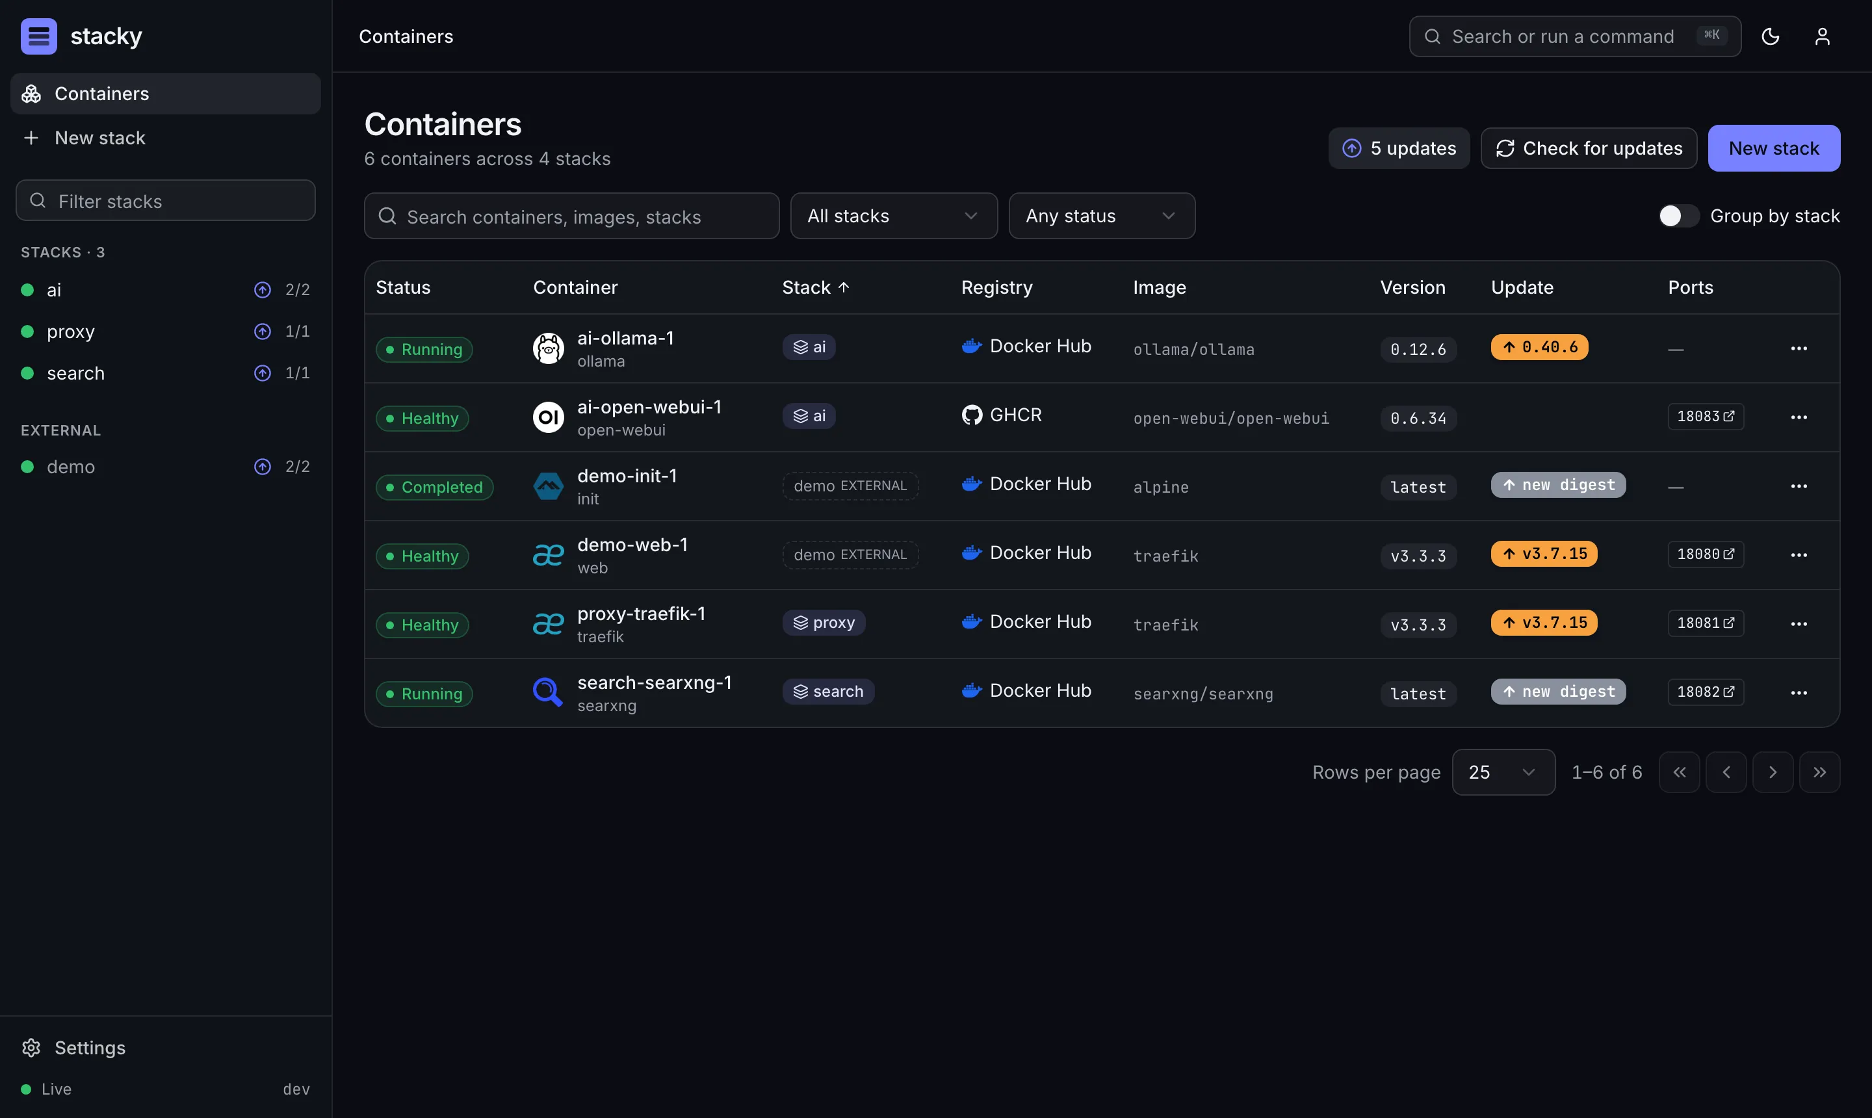The image size is (1872, 1118).
Task: Click Check for updates button
Action: point(1588,148)
